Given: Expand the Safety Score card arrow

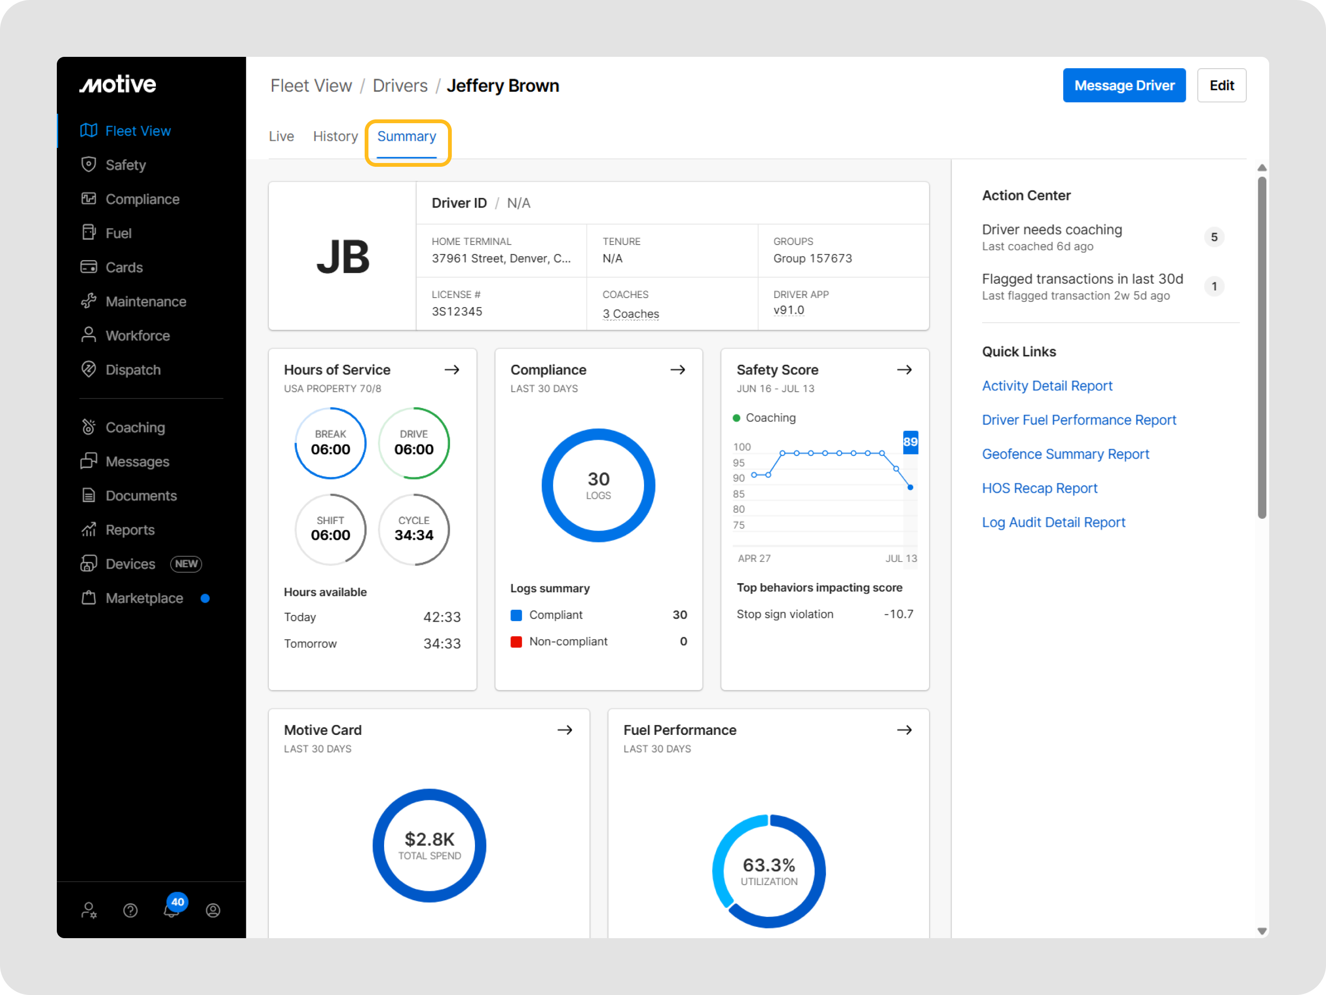Looking at the screenshot, I should [904, 370].
